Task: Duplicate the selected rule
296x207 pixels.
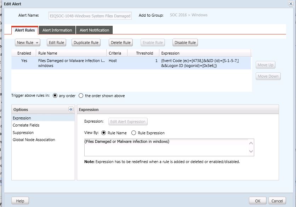Action: coord(86,43)
